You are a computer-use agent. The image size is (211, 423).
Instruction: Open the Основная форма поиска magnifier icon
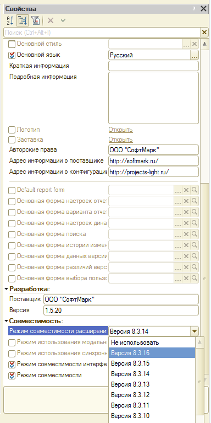[x=195, y=234]
